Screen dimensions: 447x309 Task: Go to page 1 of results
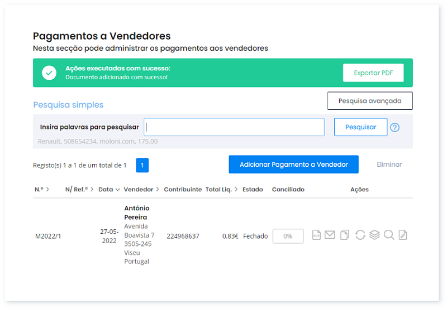(x=142, y=165)
